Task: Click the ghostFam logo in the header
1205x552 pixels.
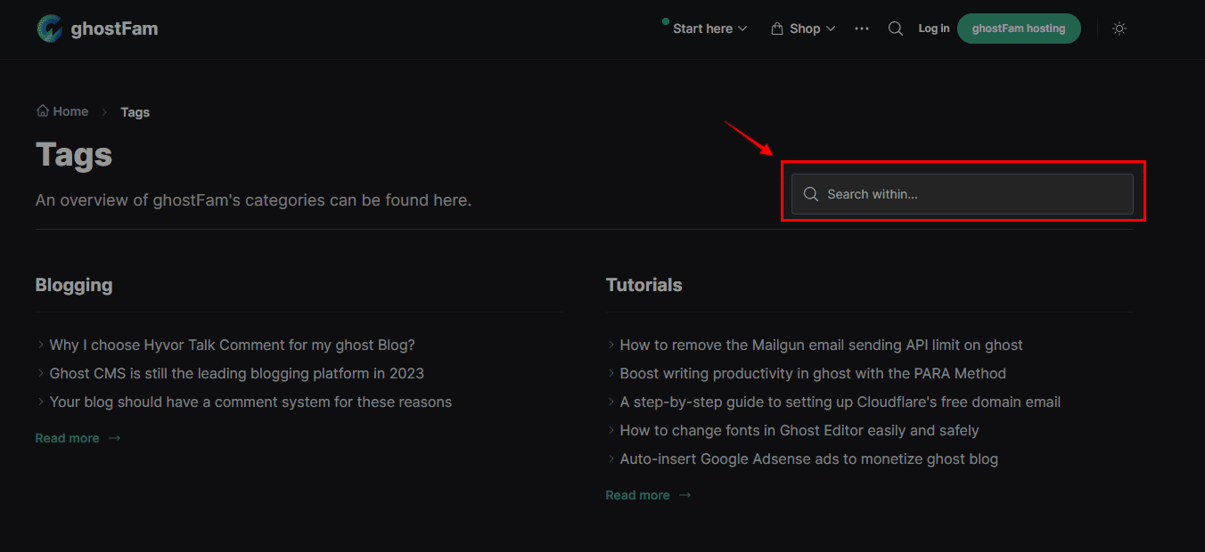Action: [x=96, y=28]
